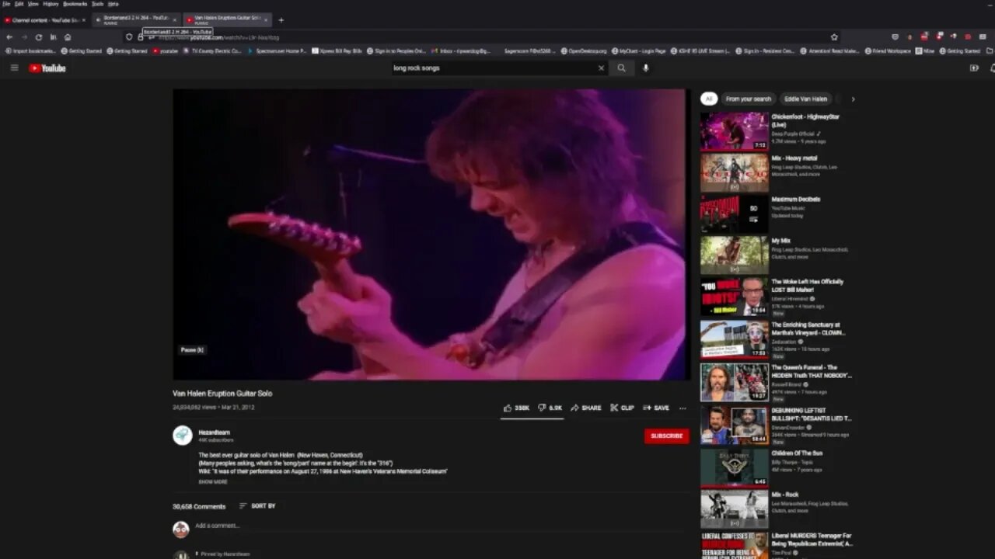The image size is (995, 559).
Task: Click the 30,658 Comments count text
Action: tap(199, 506)
